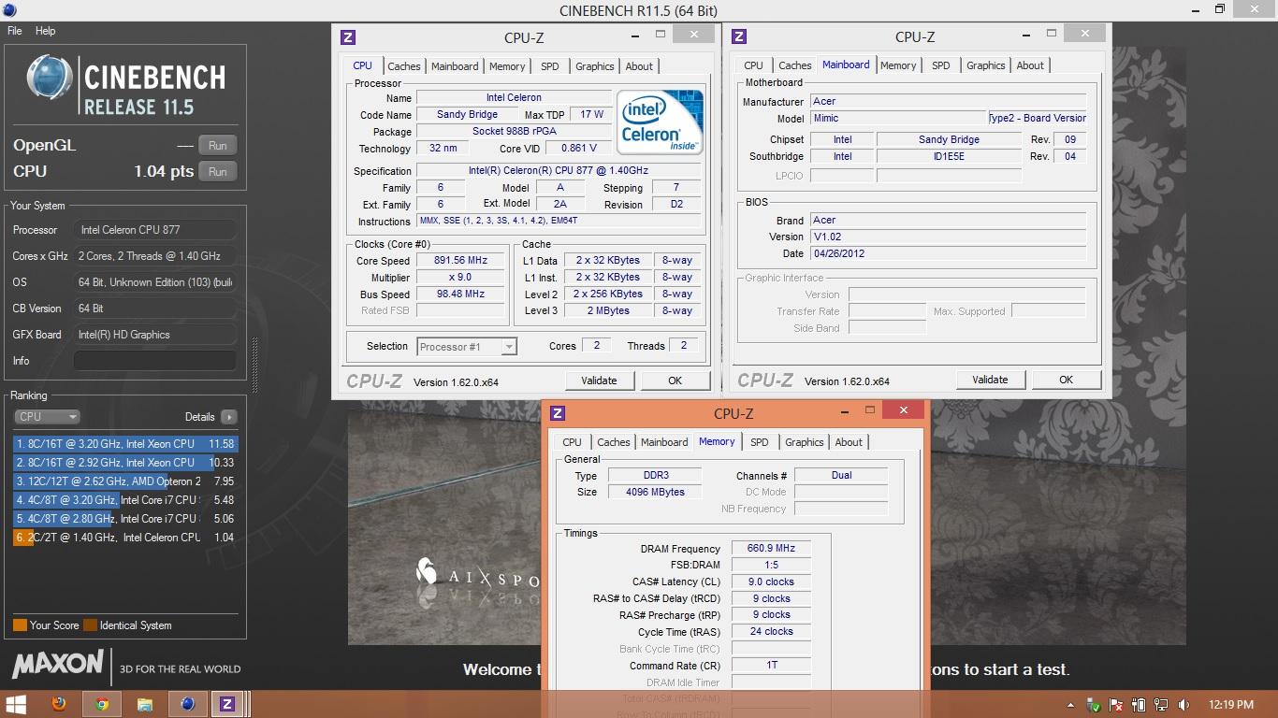Open the Help menu in Cinebench
Viewport: 1278px width, 718px height.
pyautogui.click(x=46, y=31)
